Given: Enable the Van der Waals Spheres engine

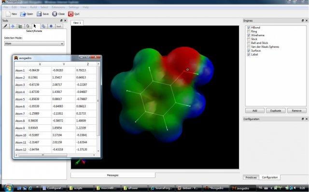Looking at the screenshot, I should [249, 47].
